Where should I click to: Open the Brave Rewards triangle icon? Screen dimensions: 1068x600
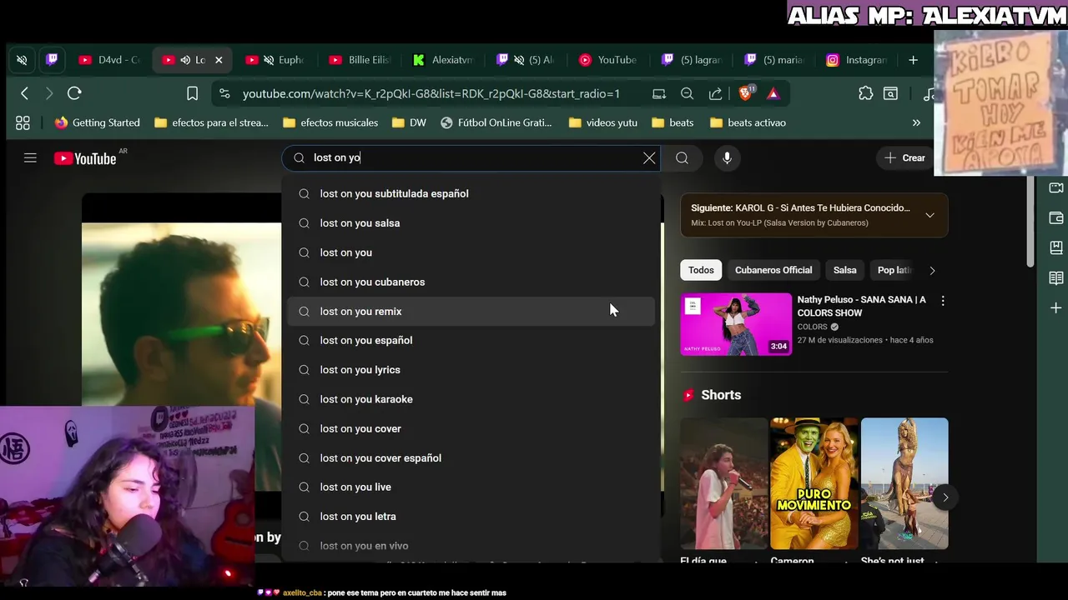pyautogui.click(x=773, y=93)
